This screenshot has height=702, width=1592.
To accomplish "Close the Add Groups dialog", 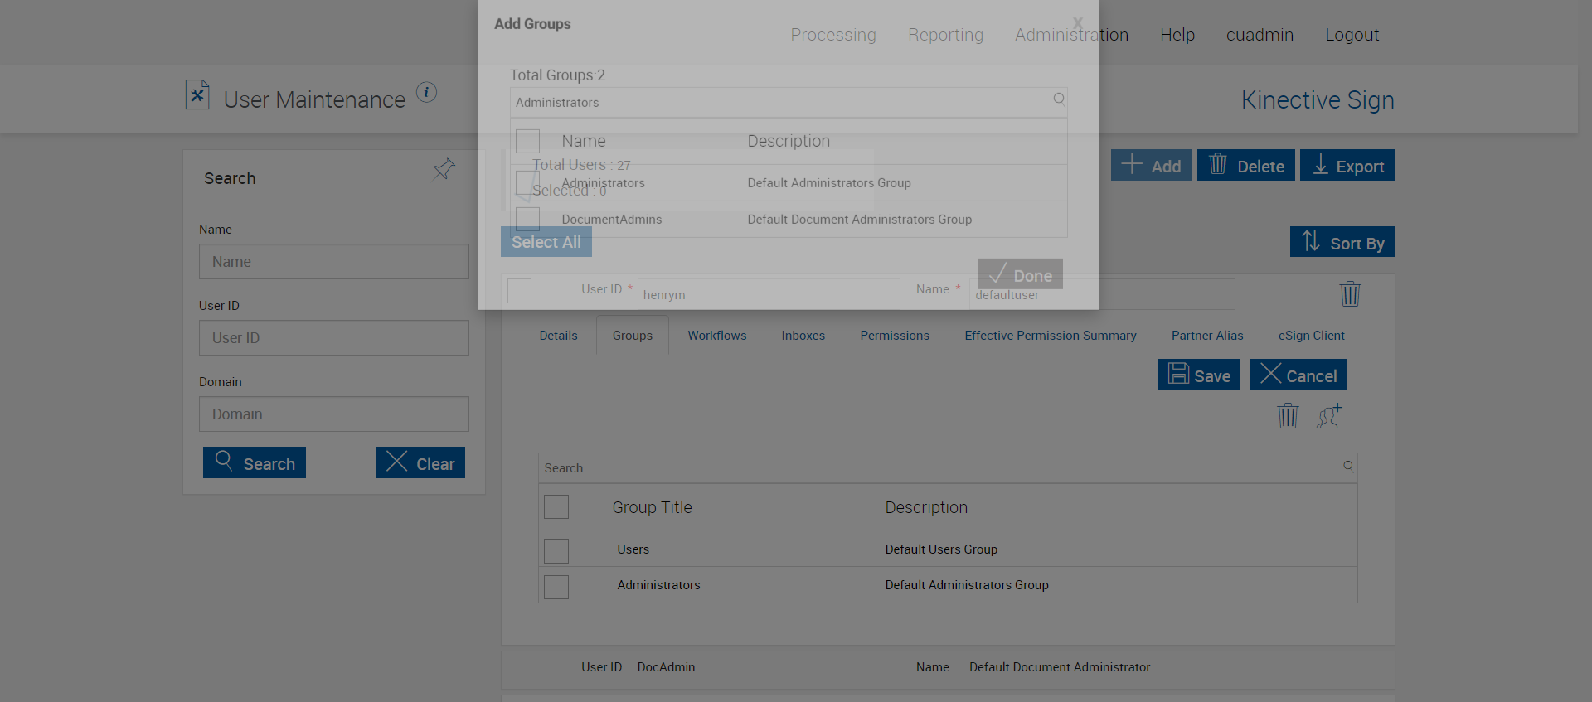I will click(1077, 23).
